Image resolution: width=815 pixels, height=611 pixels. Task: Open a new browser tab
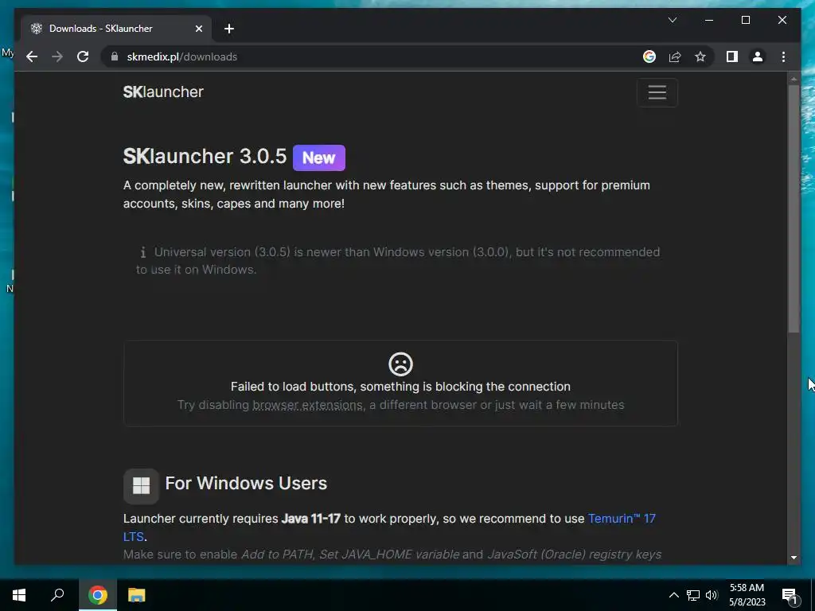229,29
